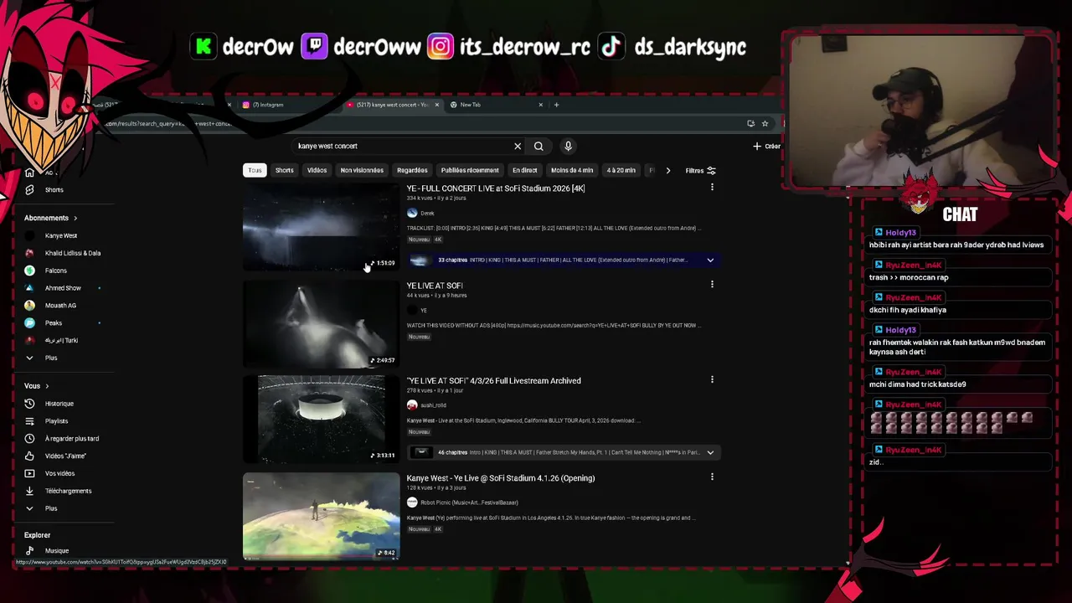The image size is (1072, 603).
Task: Play YE LIVE AT SOFI thumbnail
Action: 321,324
